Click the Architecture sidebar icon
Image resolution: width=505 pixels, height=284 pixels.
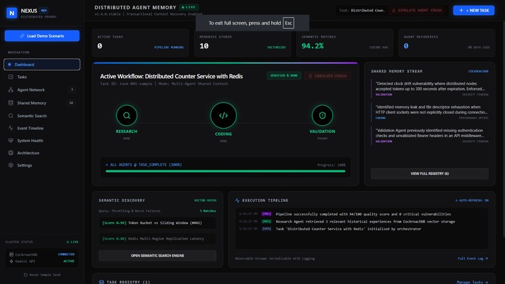tap(11, 153)
